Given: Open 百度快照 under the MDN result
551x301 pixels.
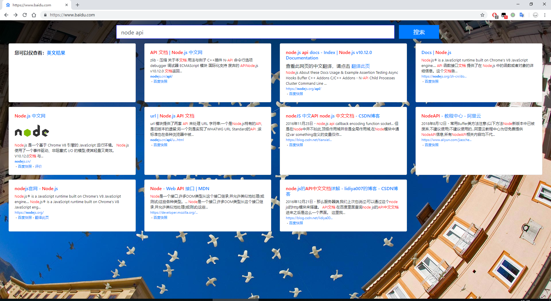Looking at the screenshot, I should (160, 218).
